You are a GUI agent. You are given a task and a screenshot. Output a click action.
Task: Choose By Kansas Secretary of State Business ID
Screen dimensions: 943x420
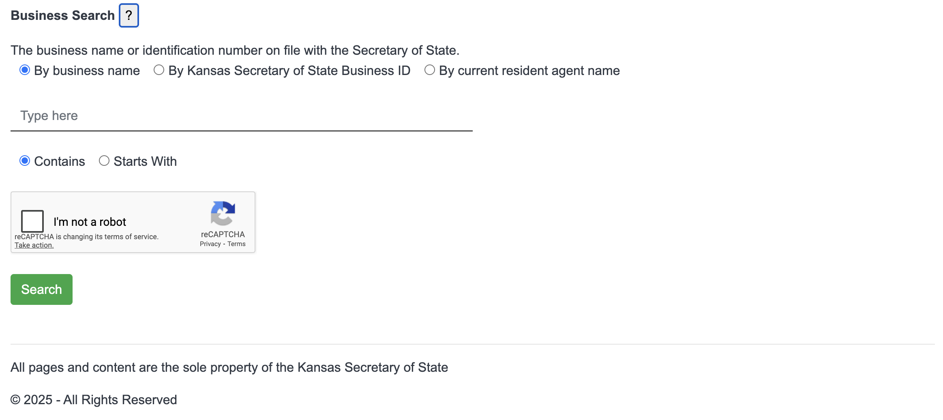coord(159,70)
